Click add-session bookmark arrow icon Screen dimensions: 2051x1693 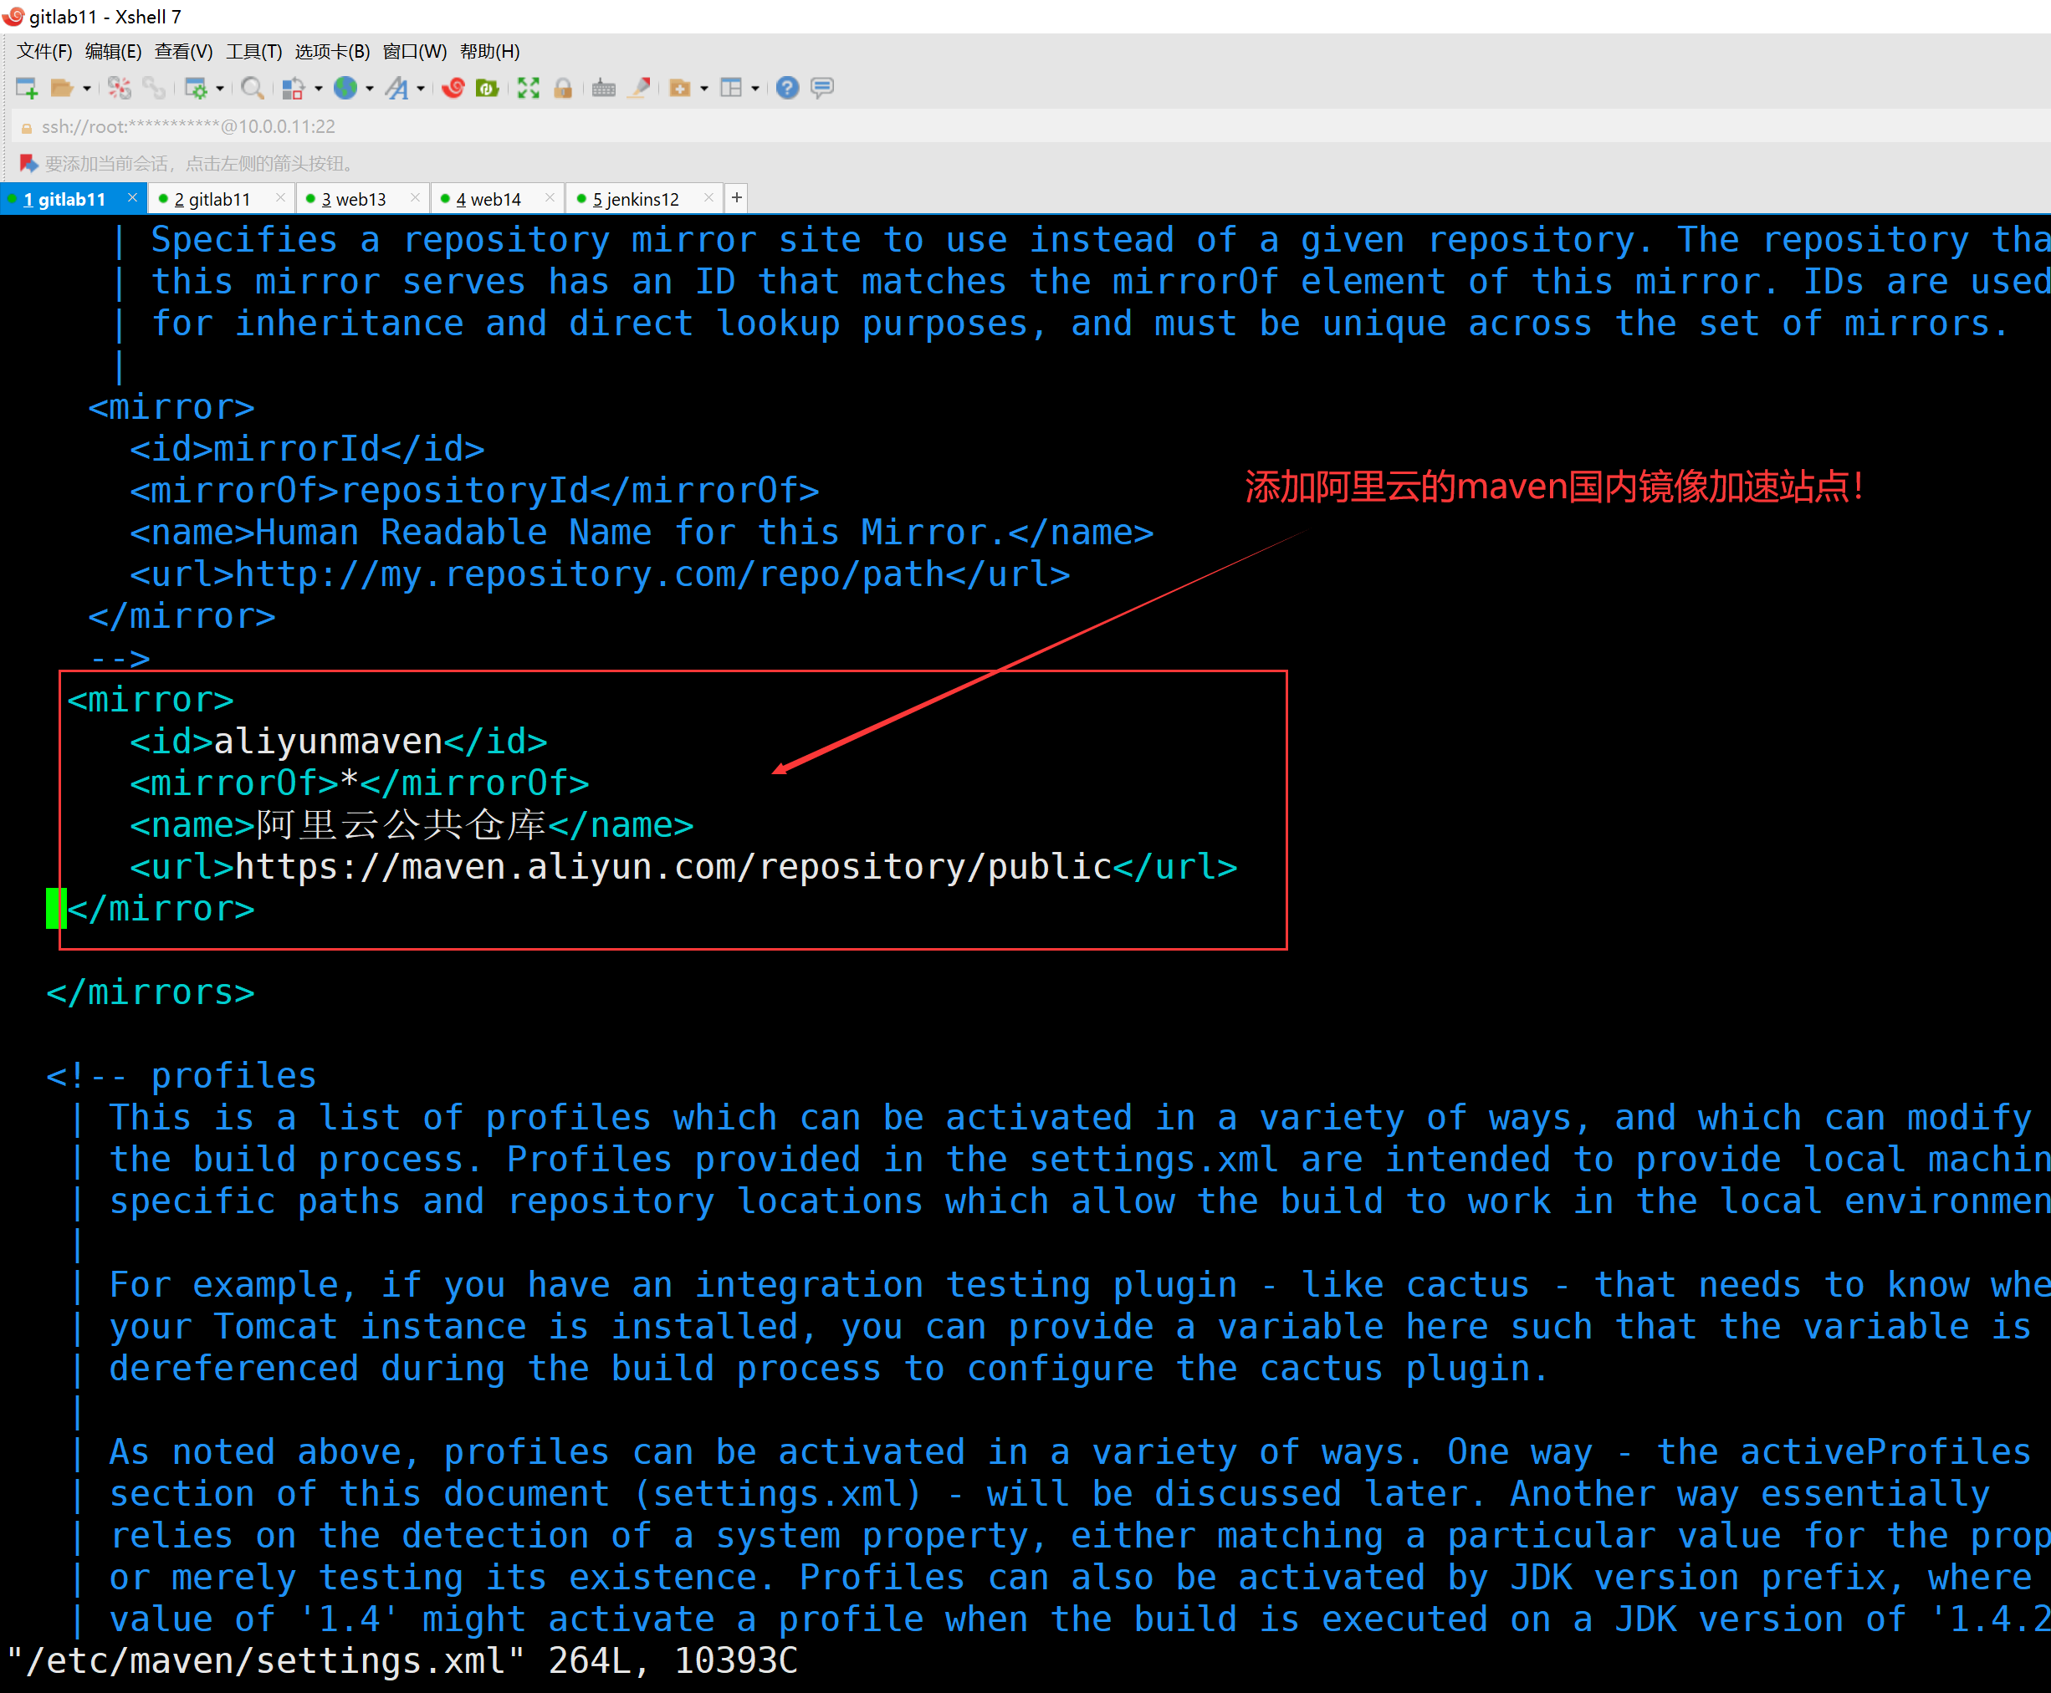(28, 163)
